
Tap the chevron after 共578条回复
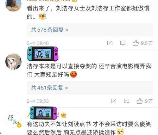coord(67,30)
